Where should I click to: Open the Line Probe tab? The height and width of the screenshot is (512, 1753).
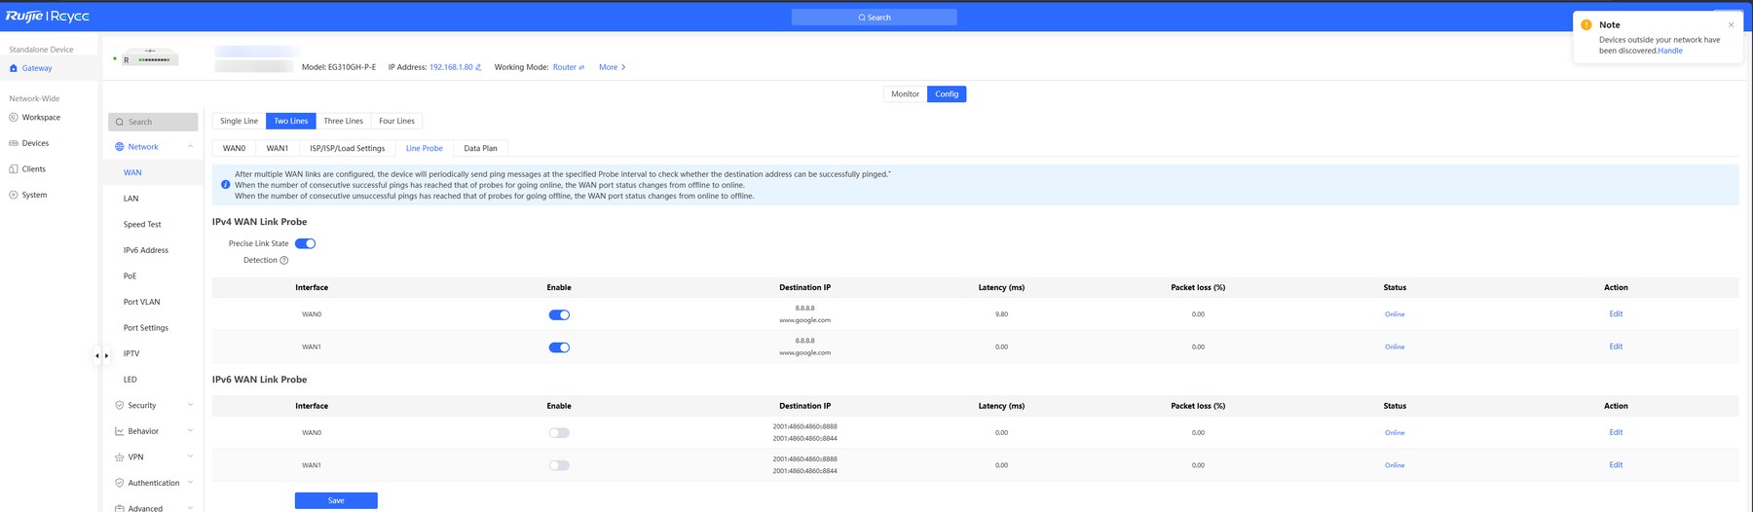[424, 148]
